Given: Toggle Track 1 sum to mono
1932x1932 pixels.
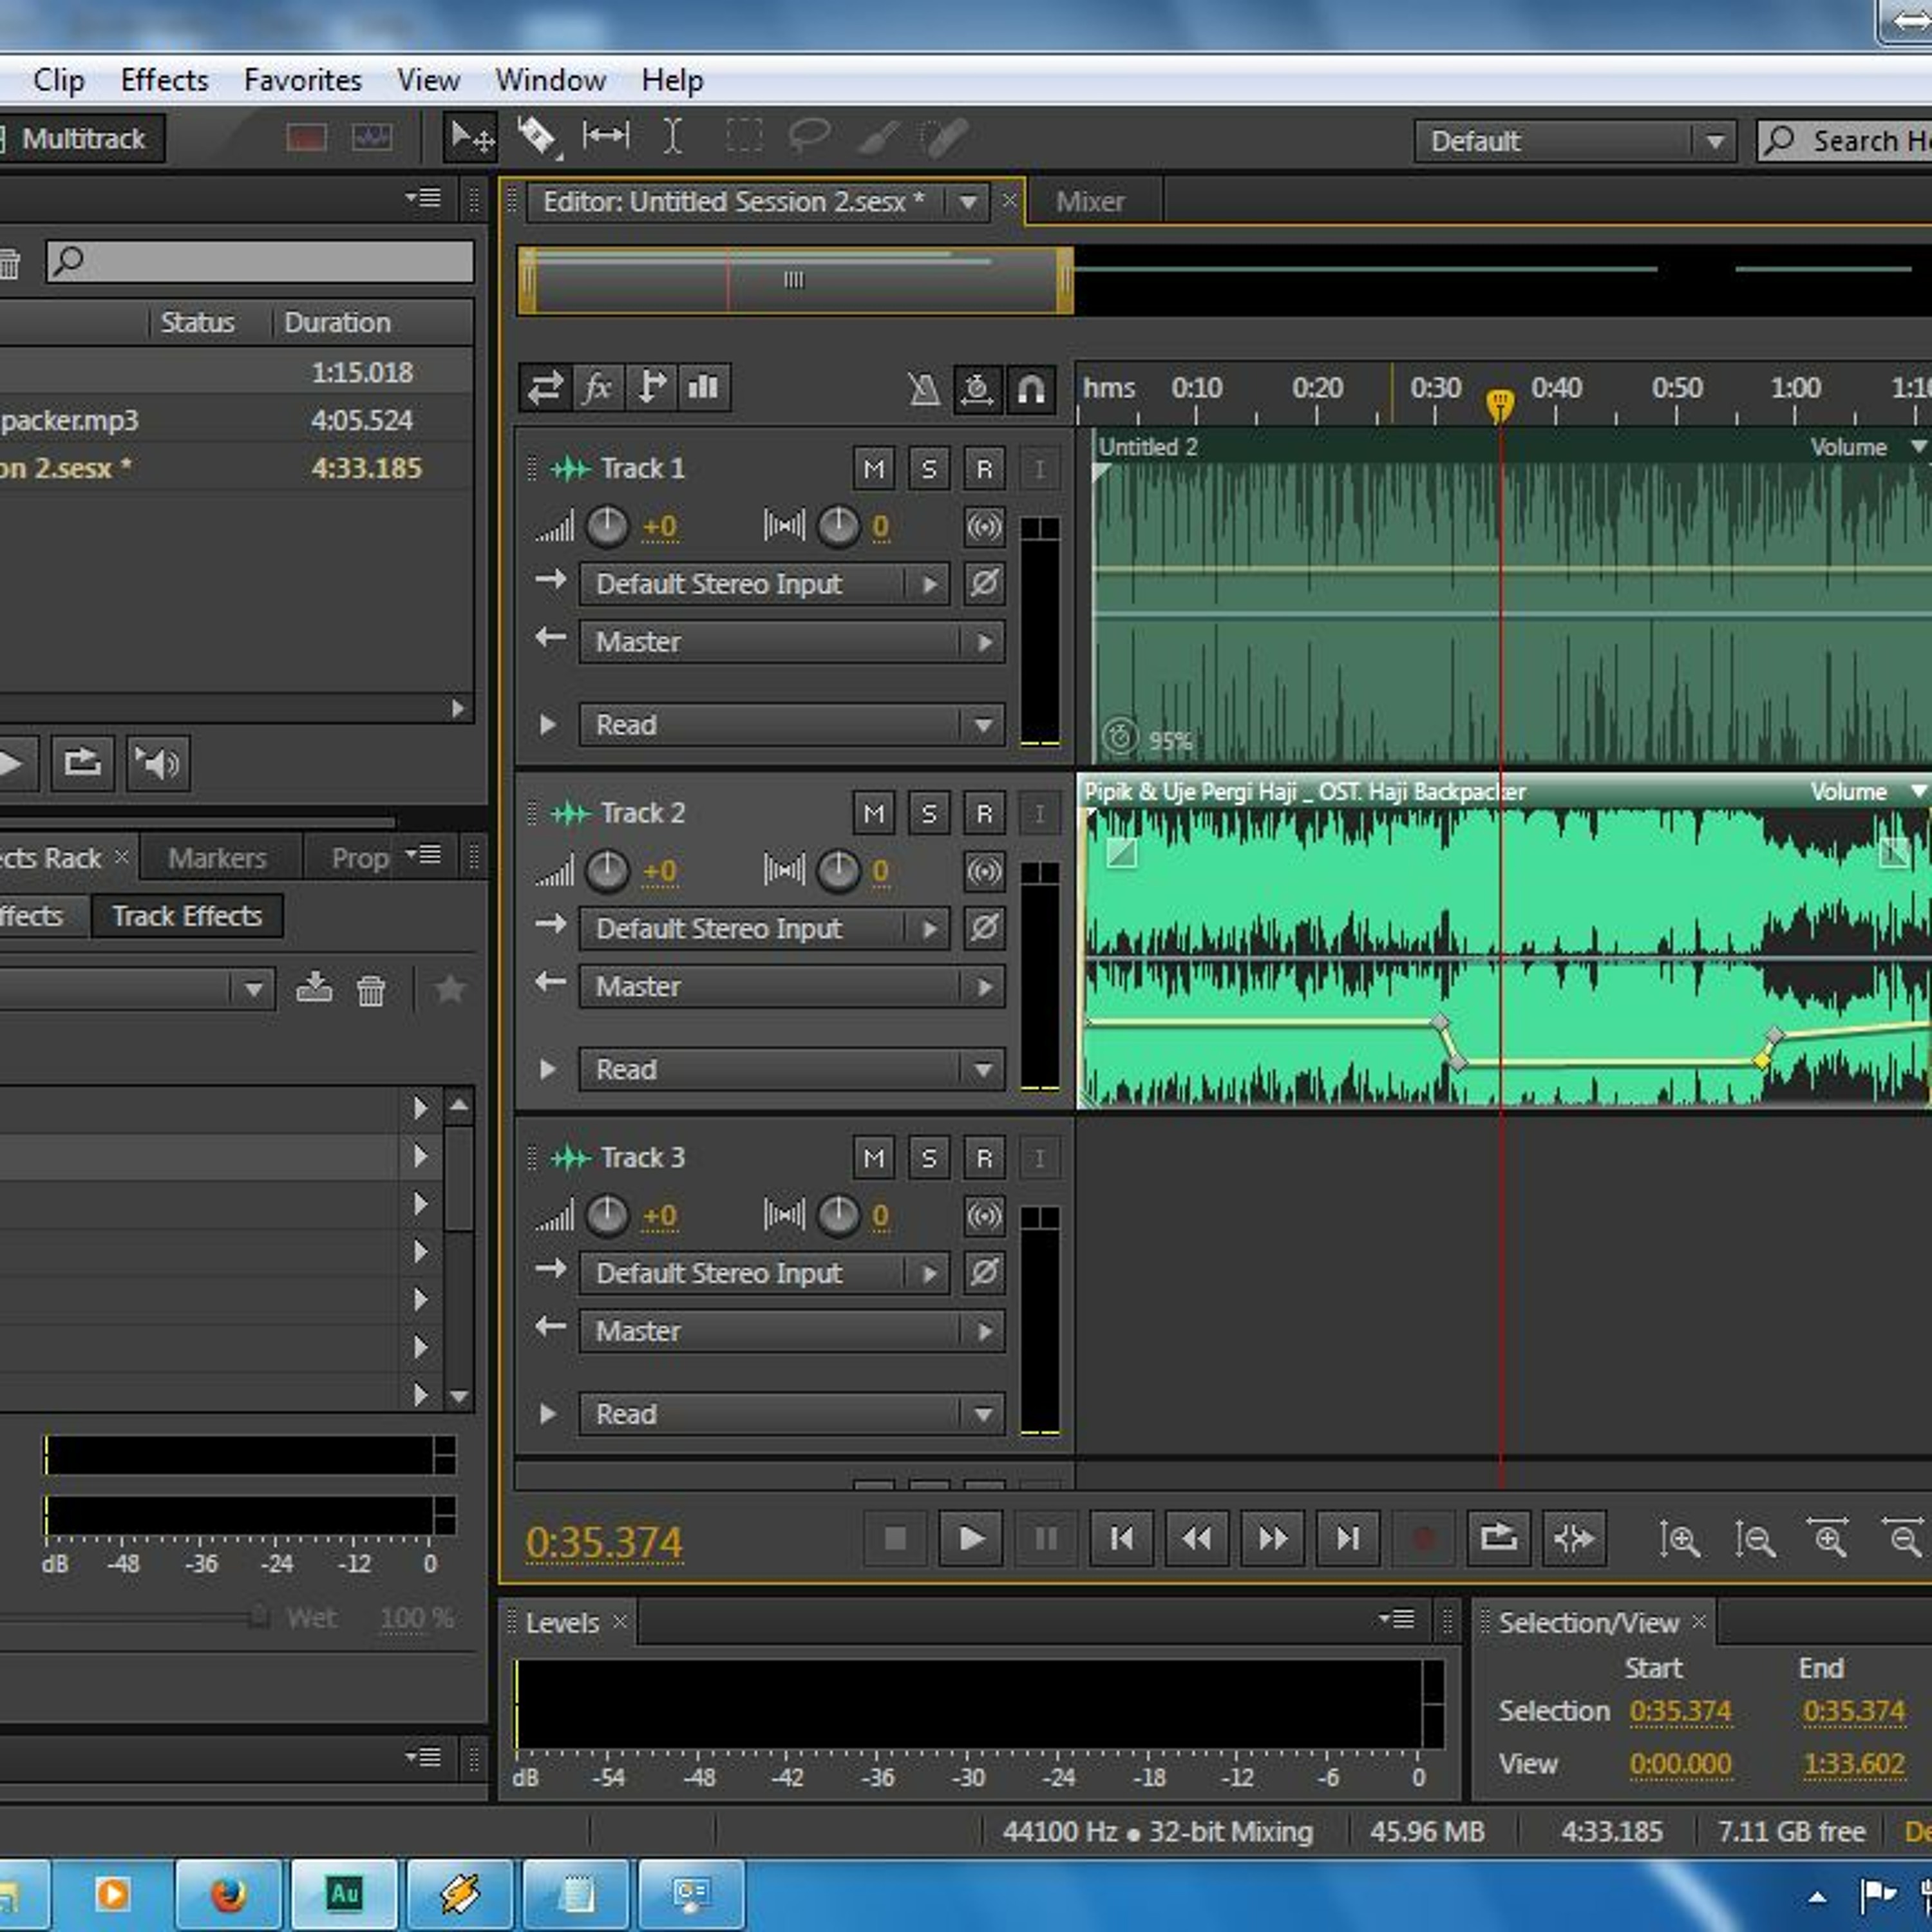Looking at the screenshot, I should pyautogui.click(x=984, y=526).
